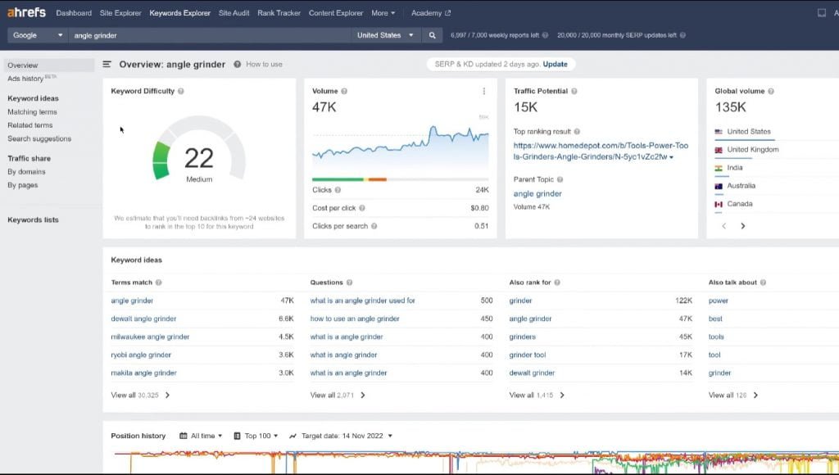Open dewalt angle grinder keyword
839x475 pixels.
tap(143, 319)
